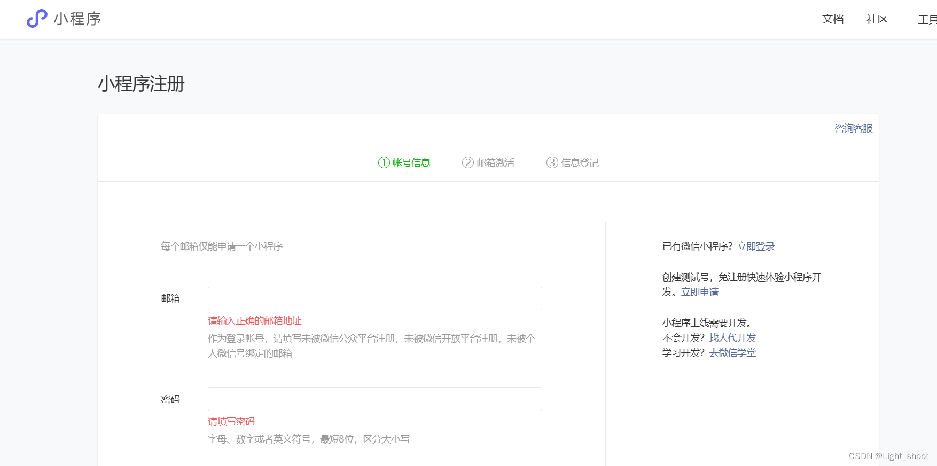Click the 小程序 header brand text

point(77,19)
